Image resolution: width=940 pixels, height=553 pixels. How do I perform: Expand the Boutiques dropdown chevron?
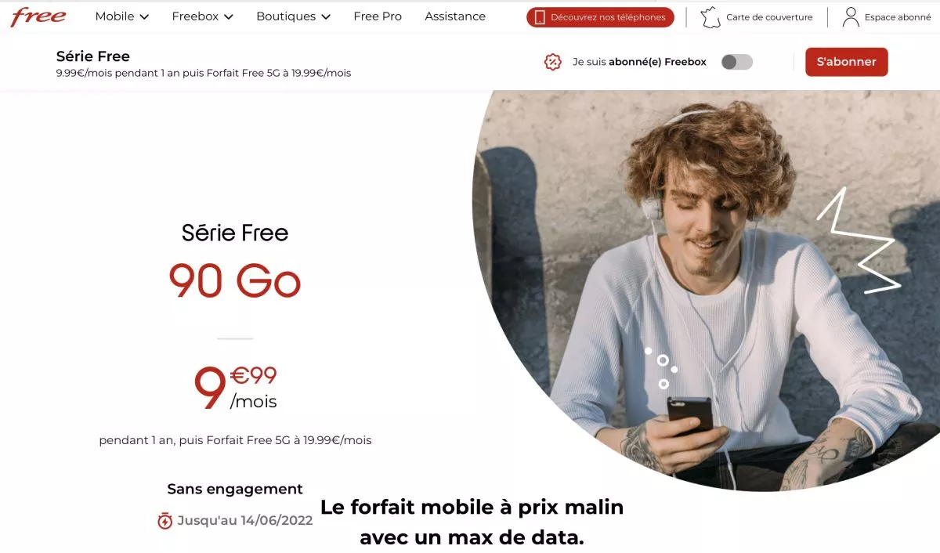326,17
